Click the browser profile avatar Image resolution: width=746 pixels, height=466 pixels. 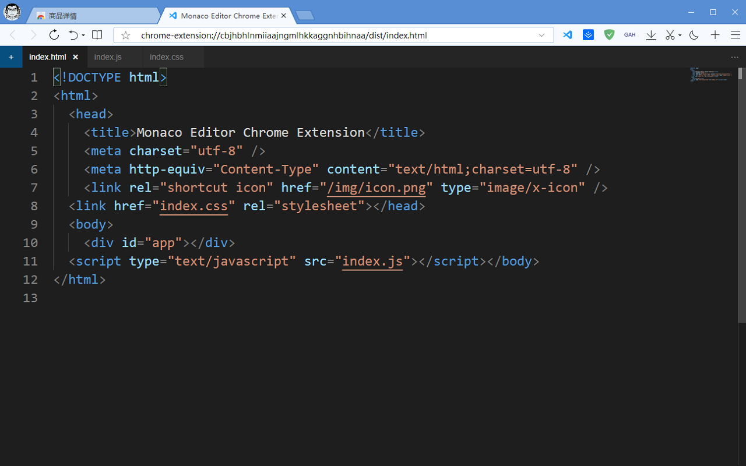pos(12,12)
